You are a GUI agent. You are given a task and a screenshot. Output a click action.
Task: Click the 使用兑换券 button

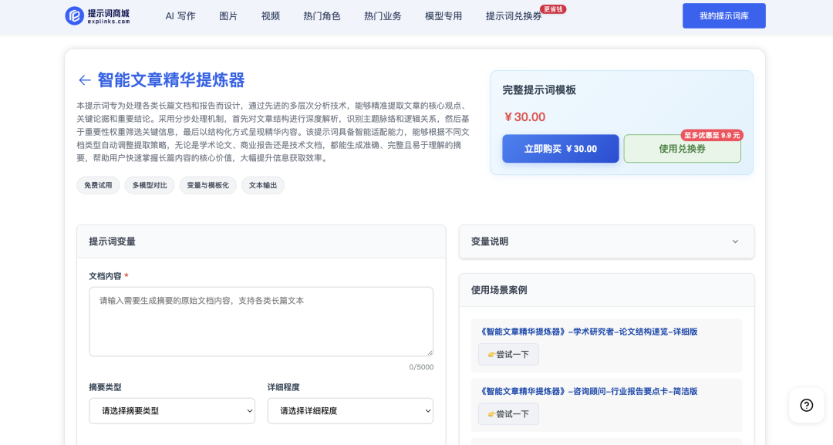click(x=682, y=149)
